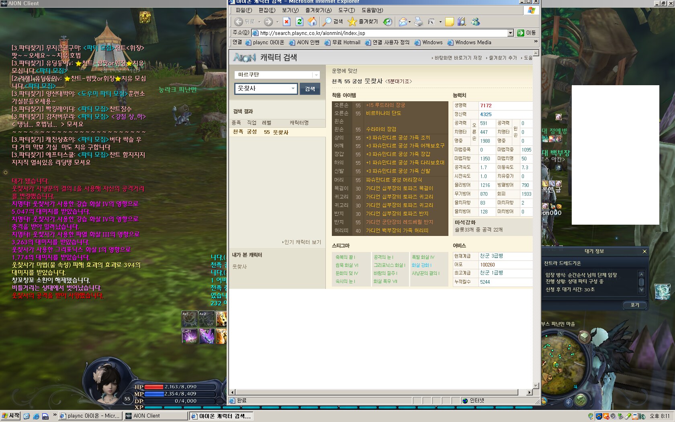The height and width of the screenshot is (422, 675).
Task: Open the address bar dropdown arrow
Action: (x=511, y=33)
